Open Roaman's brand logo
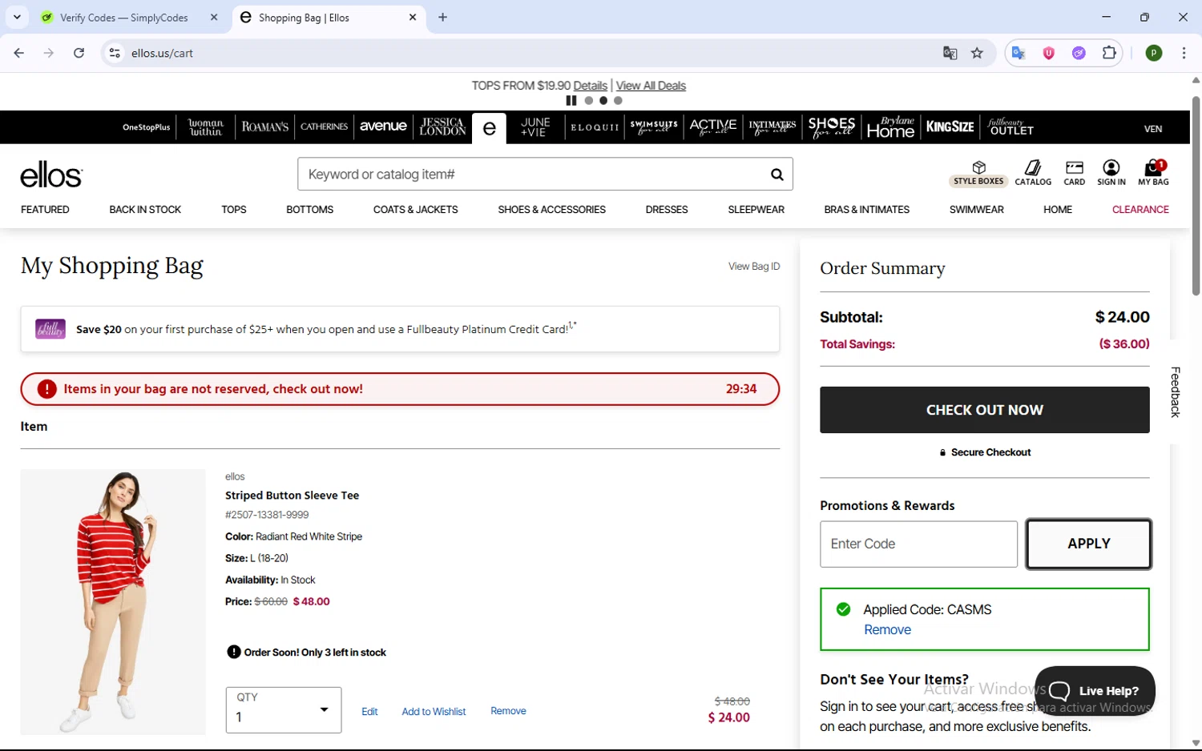 [264, 127]
